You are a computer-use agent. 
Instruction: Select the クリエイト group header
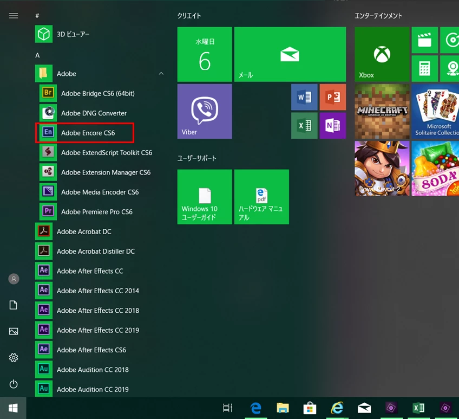(x=189, y=16)
